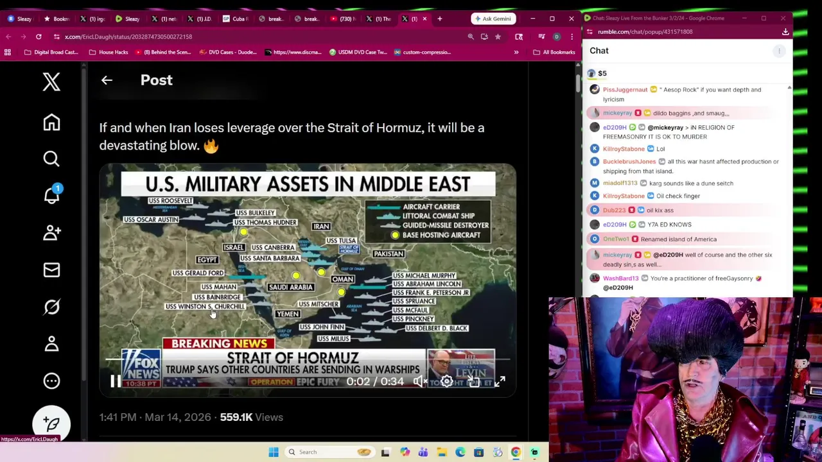Close the active X tab

pyautogui.click(x=424, y=19)
